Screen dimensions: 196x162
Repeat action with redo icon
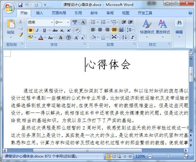tap(36, 5)
